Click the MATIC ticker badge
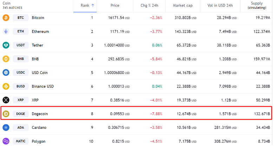274x147 pixels. [x=21, y=141]
